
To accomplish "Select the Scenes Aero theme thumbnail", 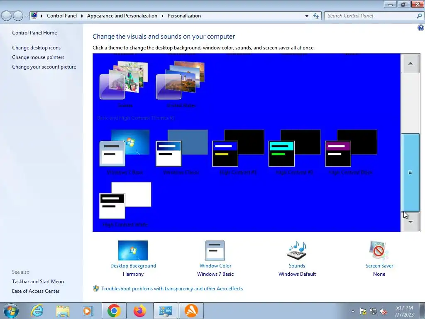I will pyautogui.click(x=124, y=80).
